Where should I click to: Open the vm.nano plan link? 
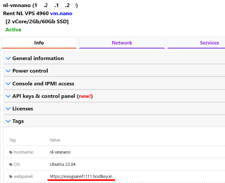[x=61, y=13]
